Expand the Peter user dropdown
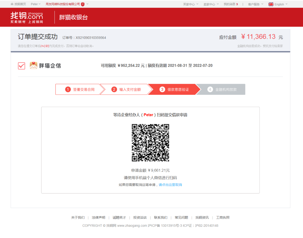This screenshot has height=238, width=303. click(36, 4)
